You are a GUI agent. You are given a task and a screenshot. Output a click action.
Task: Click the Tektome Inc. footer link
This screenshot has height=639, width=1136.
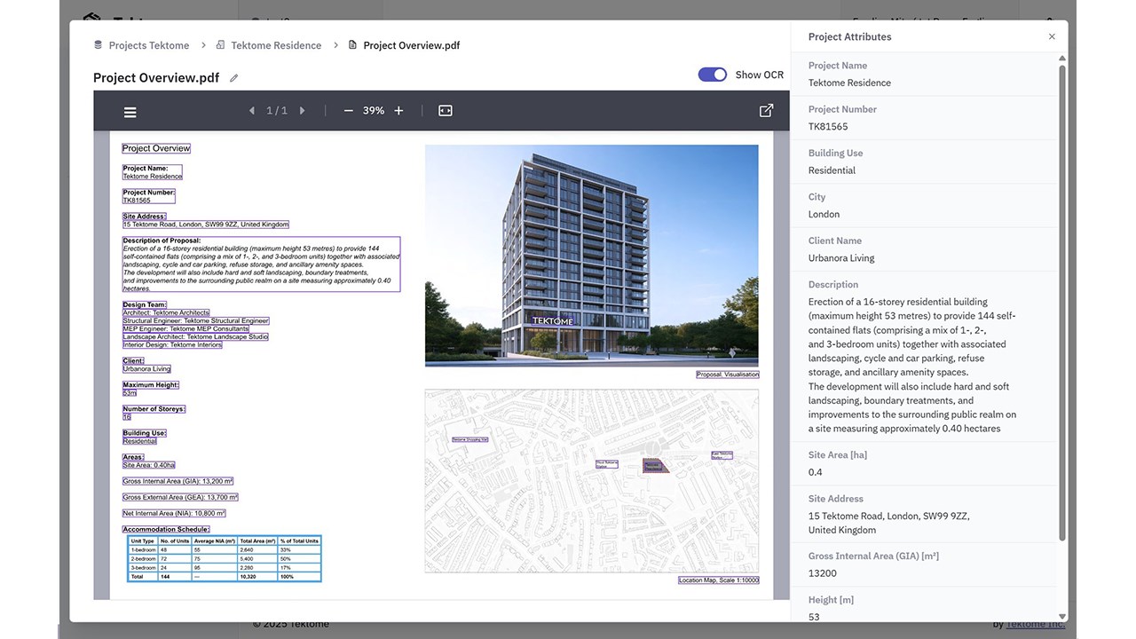[1035, 624]
